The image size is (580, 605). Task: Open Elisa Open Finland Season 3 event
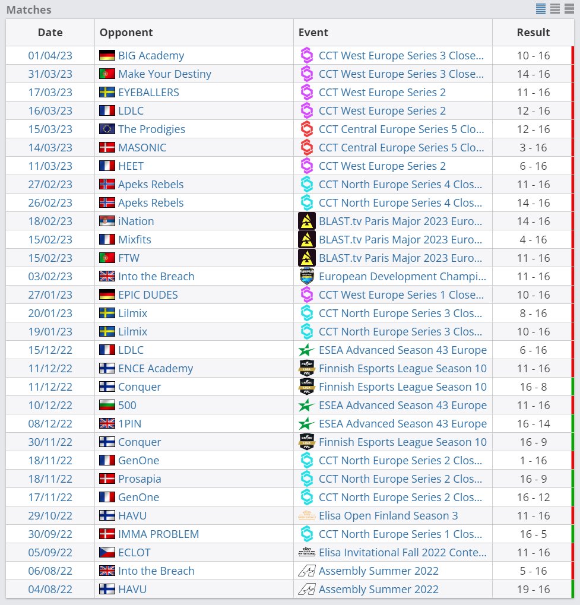388,515
